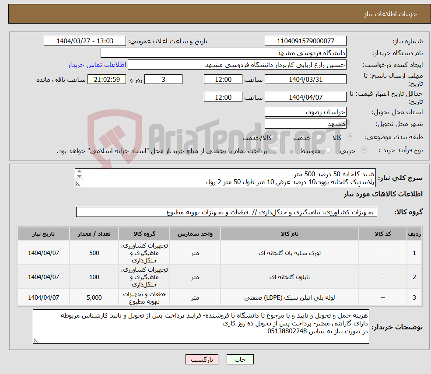Screen dimensions: 431x374
Task: Click the شماره نیاز number field
Action: click(305, 41)
